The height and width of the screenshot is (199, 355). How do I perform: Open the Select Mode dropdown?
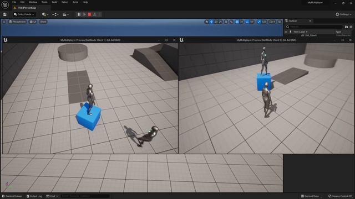24,14
